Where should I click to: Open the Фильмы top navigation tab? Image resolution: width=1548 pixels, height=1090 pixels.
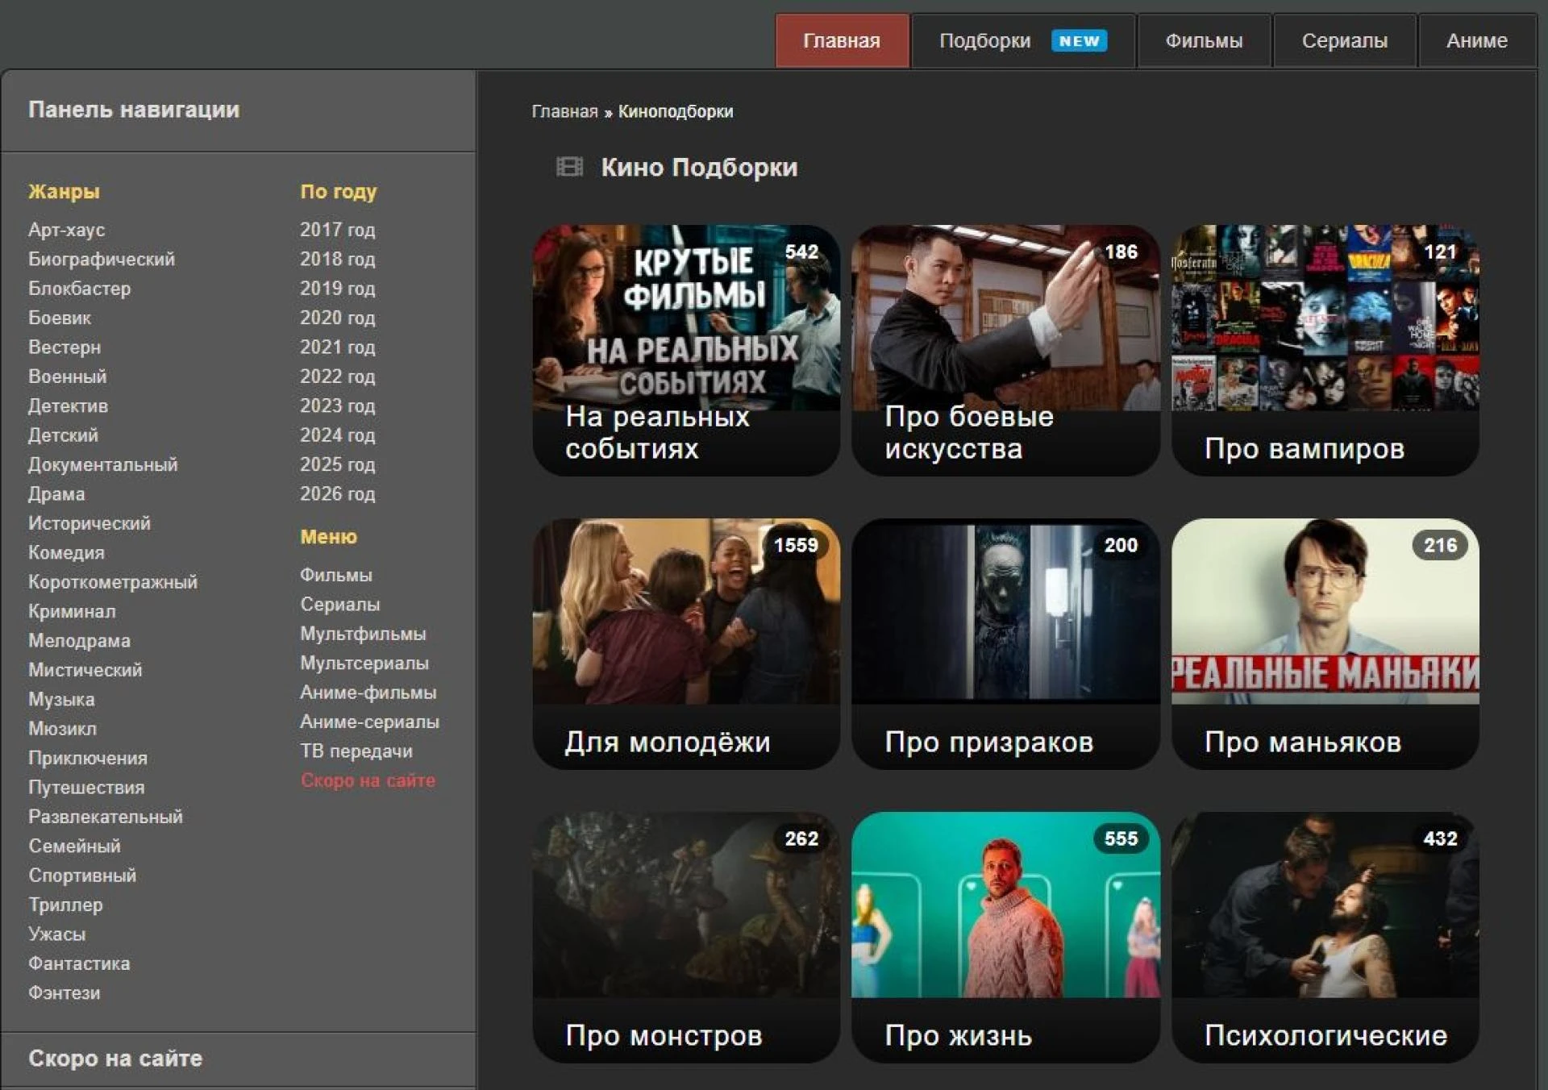pos(1203,41)
